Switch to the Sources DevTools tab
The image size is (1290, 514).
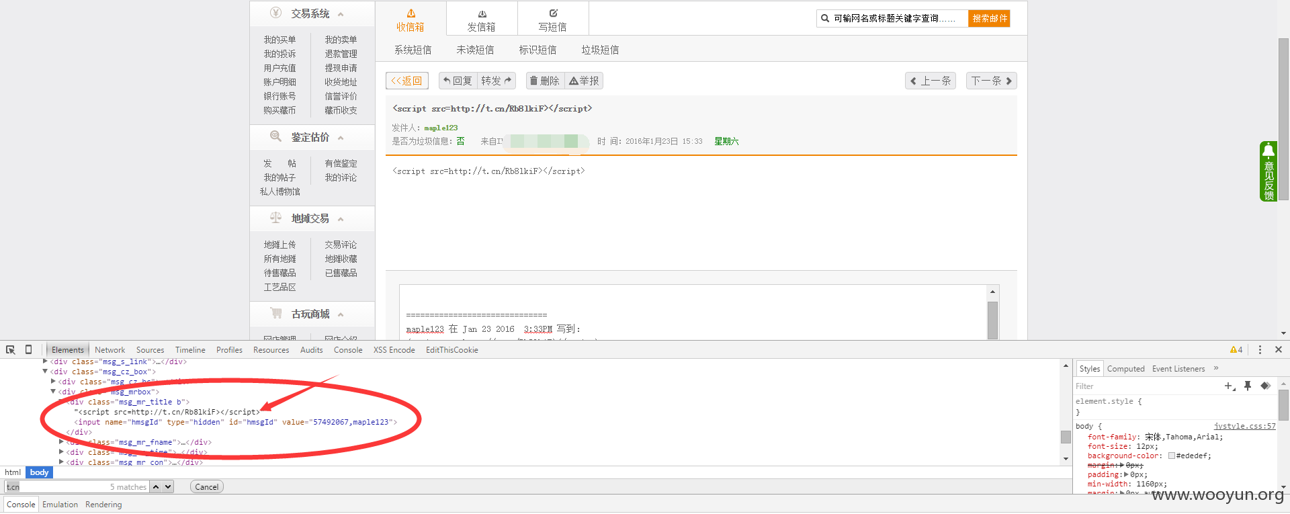pyautogui.click(x=150, y=350)
